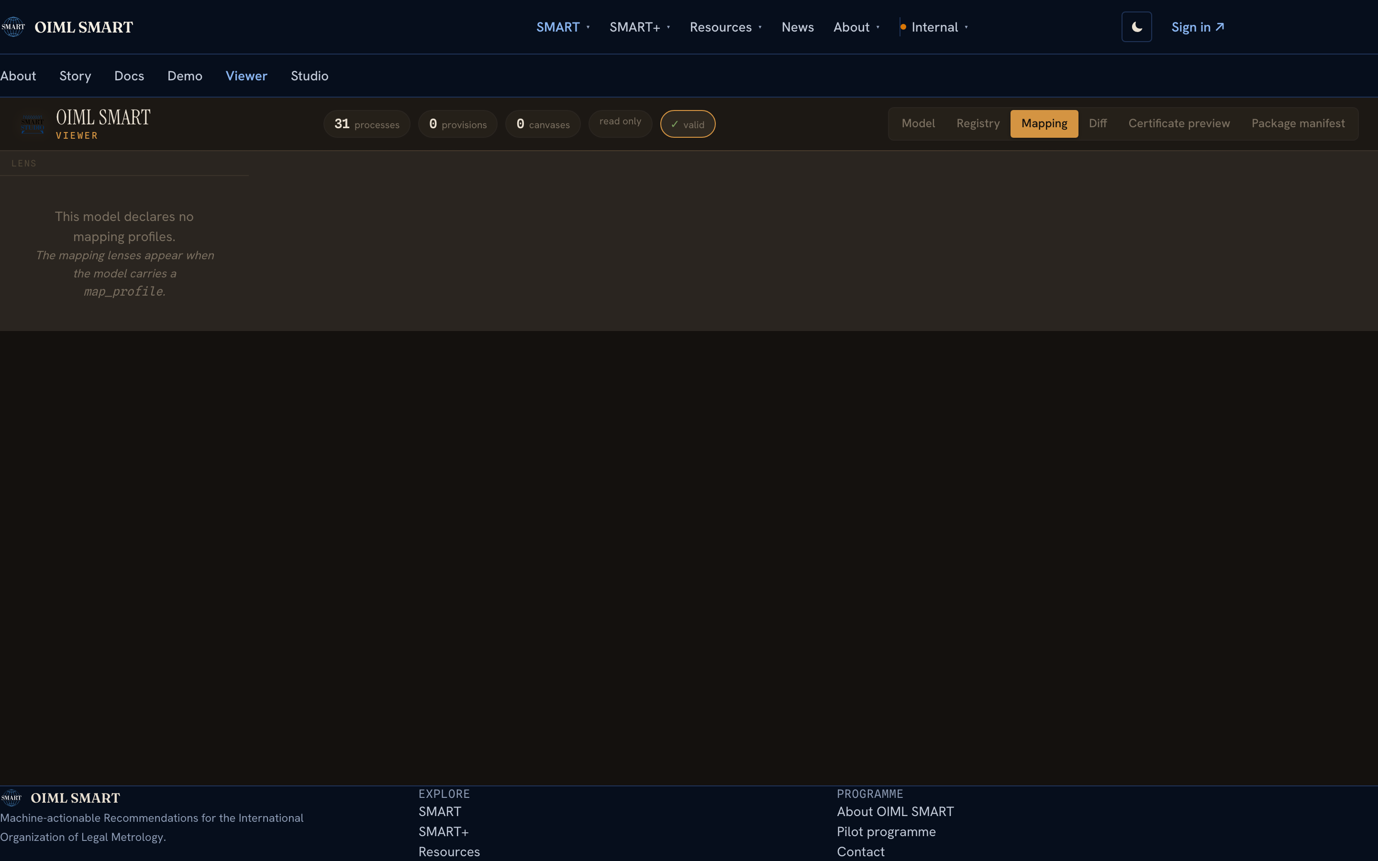Click the 0 provisions badge
The image size is (1378, 861).
(x=458, y=124)
